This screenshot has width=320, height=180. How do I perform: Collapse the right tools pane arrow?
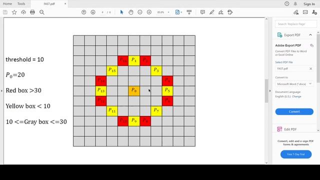pos(270,91)
